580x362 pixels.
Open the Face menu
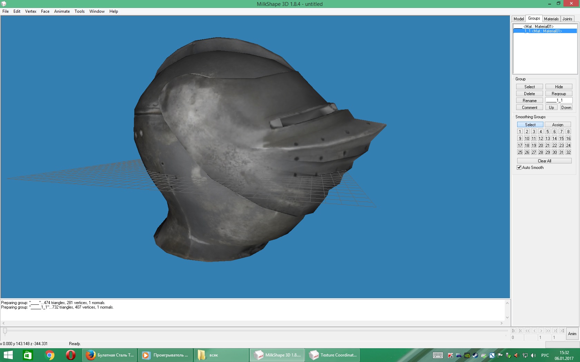pyautogui.click(x=45, y=11)
